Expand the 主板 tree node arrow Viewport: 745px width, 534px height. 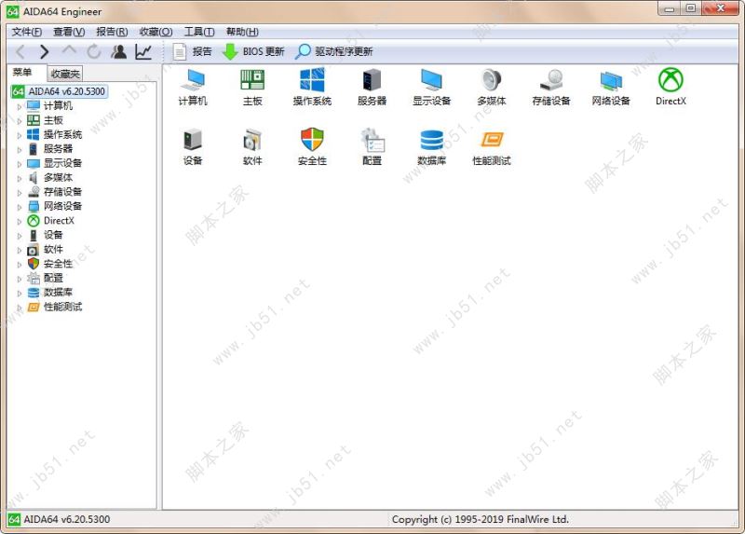[x=19, y=121]
